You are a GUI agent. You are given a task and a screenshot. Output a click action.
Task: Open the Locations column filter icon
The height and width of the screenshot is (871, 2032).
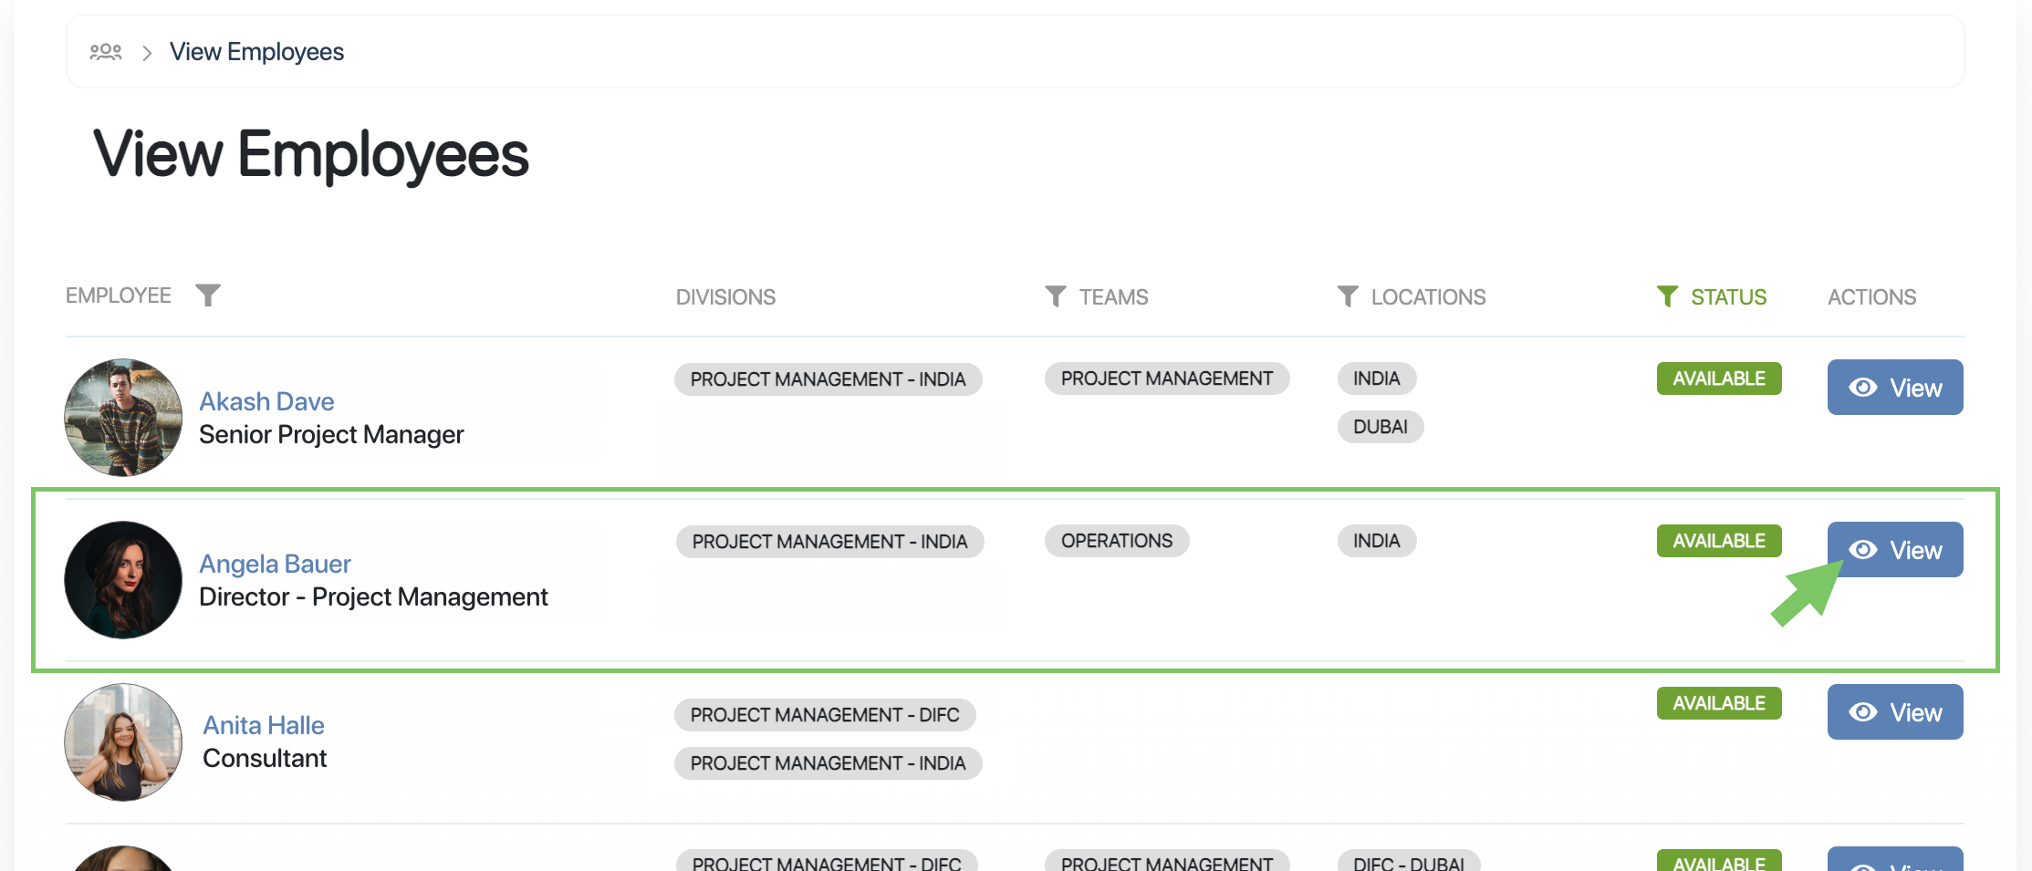[1348, 296]
